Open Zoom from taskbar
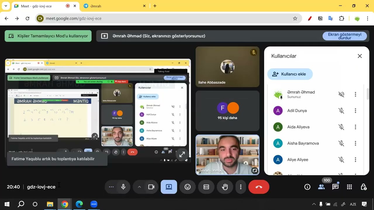374x210 pixels. click(93, 204)
